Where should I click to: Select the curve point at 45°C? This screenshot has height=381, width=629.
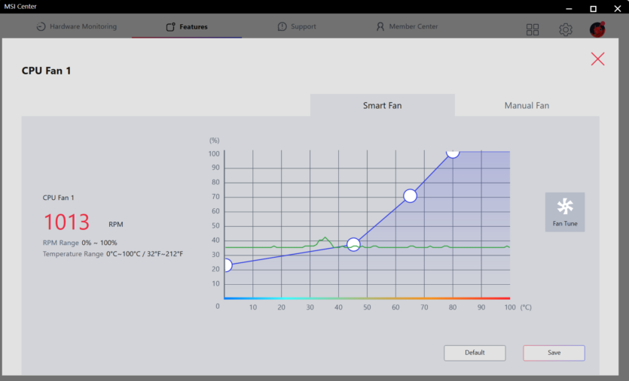coord(353,244)
